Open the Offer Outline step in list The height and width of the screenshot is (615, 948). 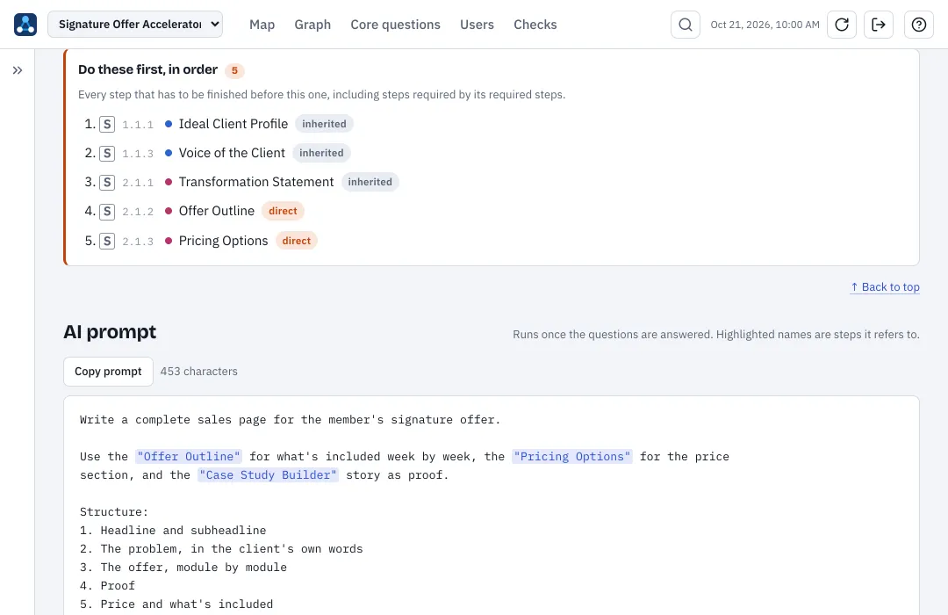tap(217, 211)
